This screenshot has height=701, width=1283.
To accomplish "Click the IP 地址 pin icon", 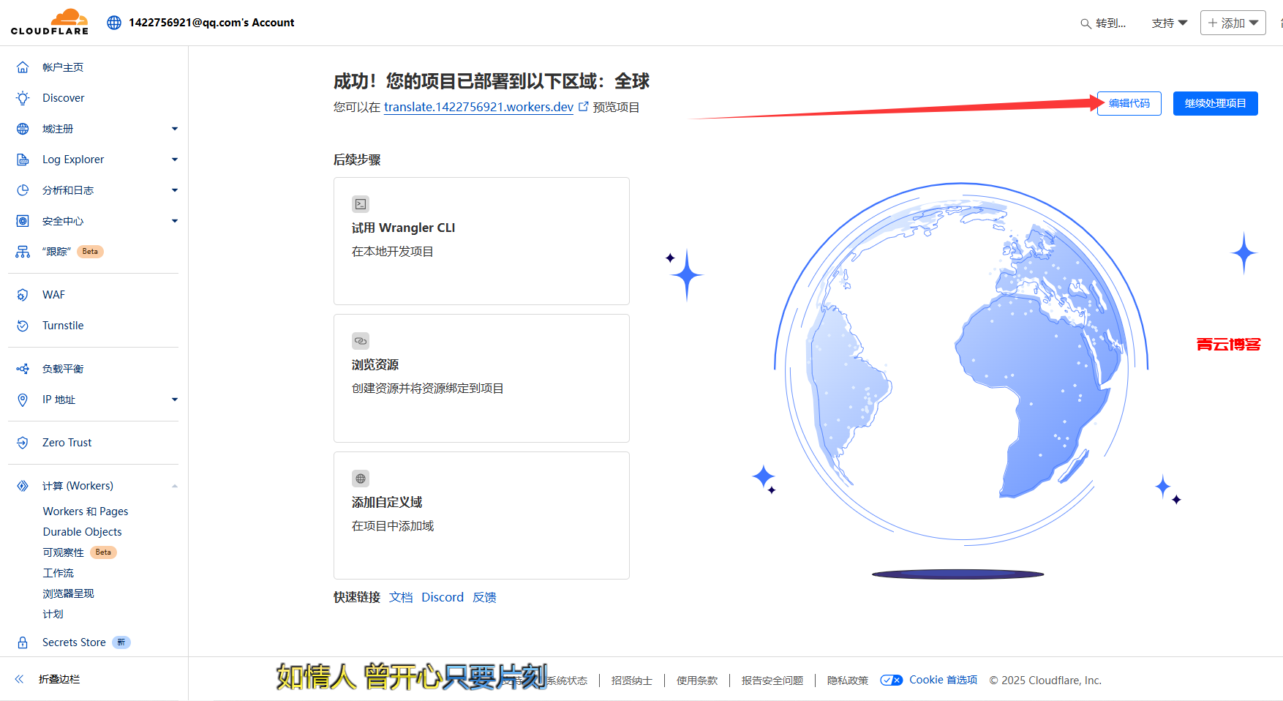I will click(23, 400).
